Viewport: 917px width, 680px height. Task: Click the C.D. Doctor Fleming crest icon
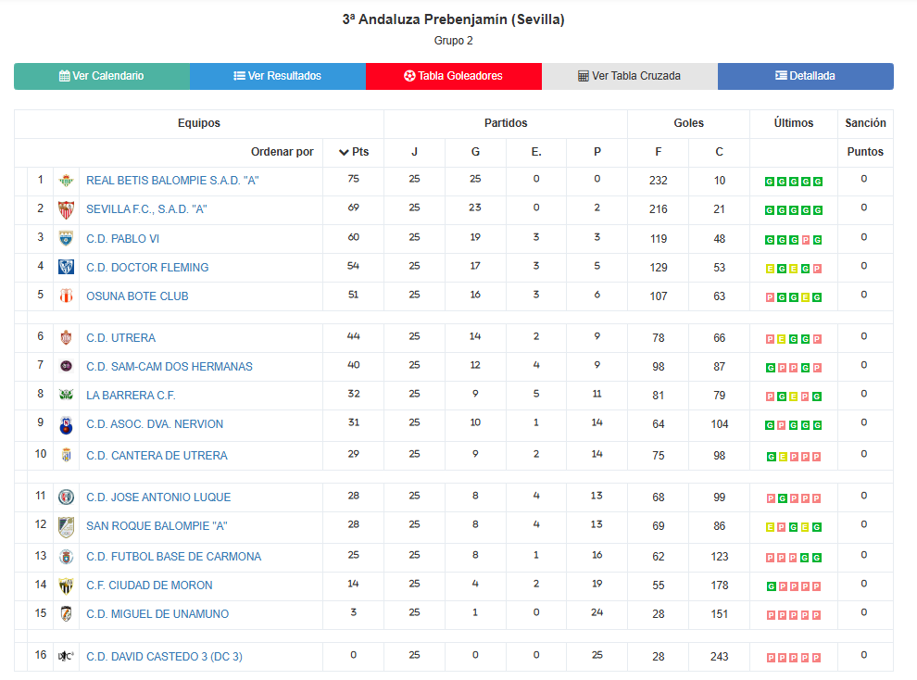click(x=66, y=267)
